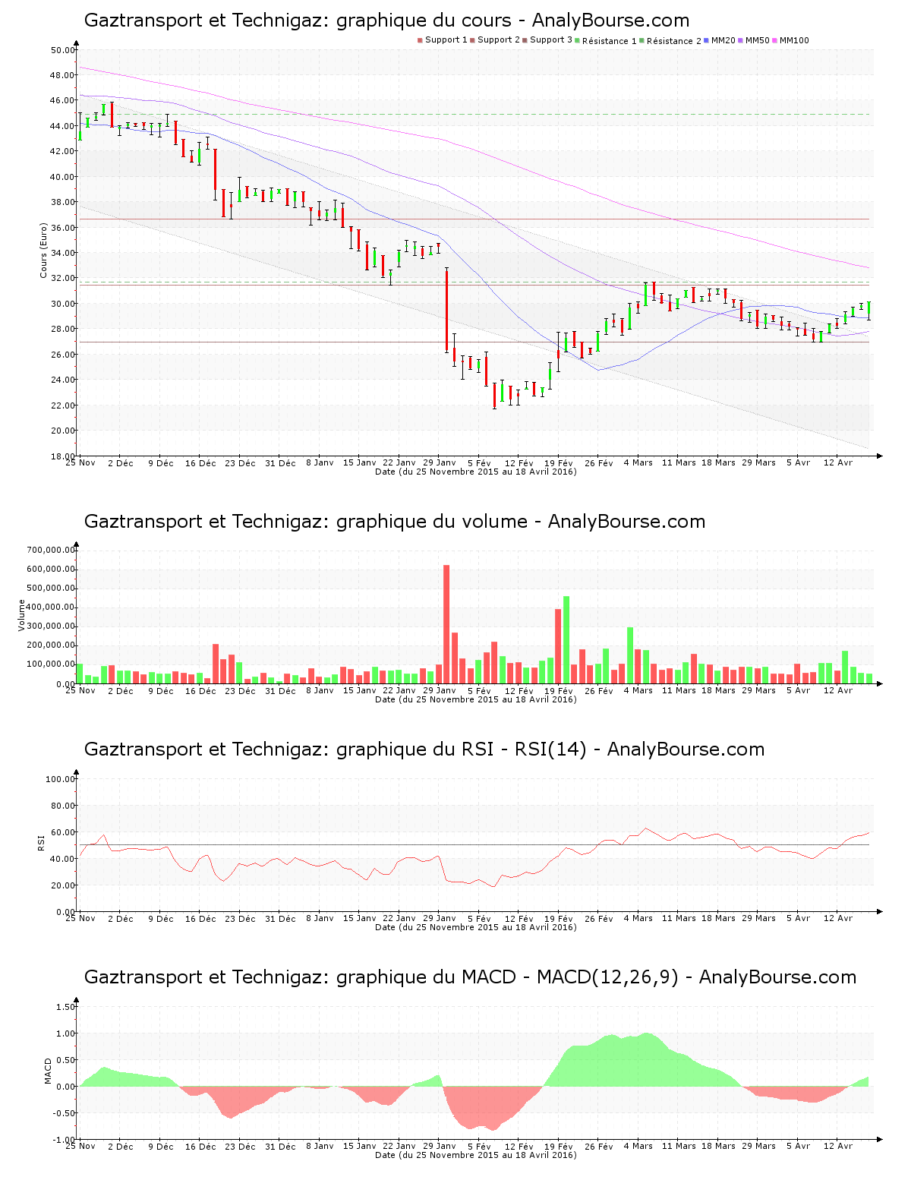The image size is (911, 1177).
Task: Click '29 Janv' date on price chart
Action: (x=440, y=462)
